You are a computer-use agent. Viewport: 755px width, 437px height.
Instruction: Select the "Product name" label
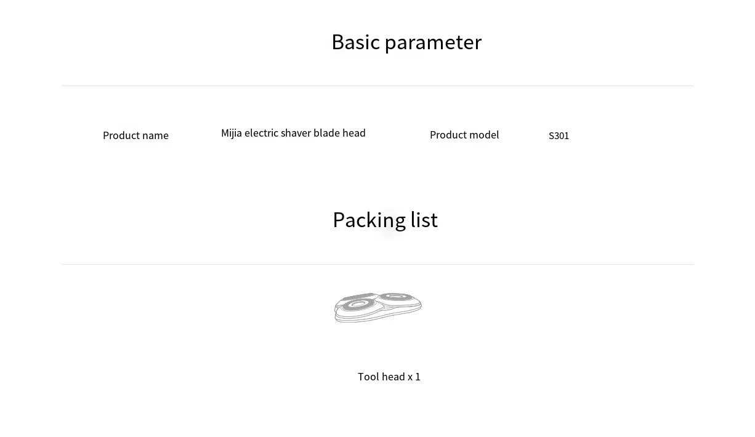[x=135, y=135]
